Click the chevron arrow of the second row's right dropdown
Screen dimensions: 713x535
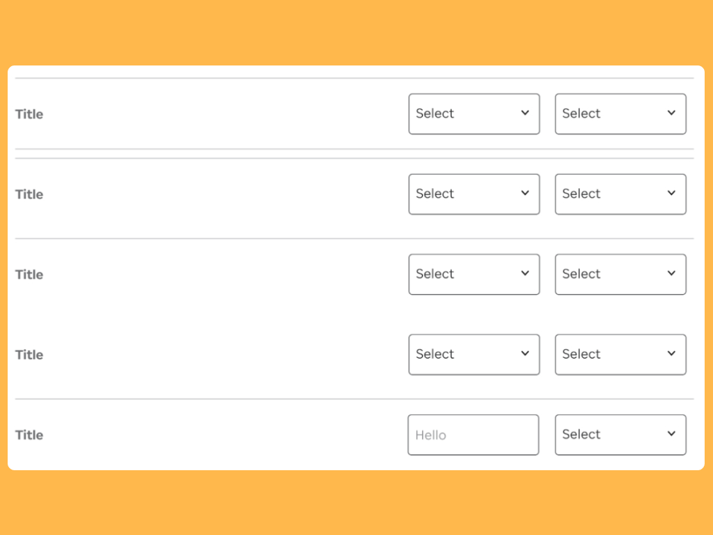pyautogui.click(x=671, y=193)
